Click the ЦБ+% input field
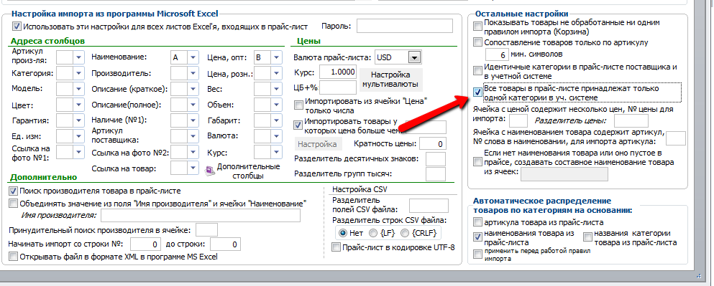This screenshot has width=714, height=286. pos(338,87)
